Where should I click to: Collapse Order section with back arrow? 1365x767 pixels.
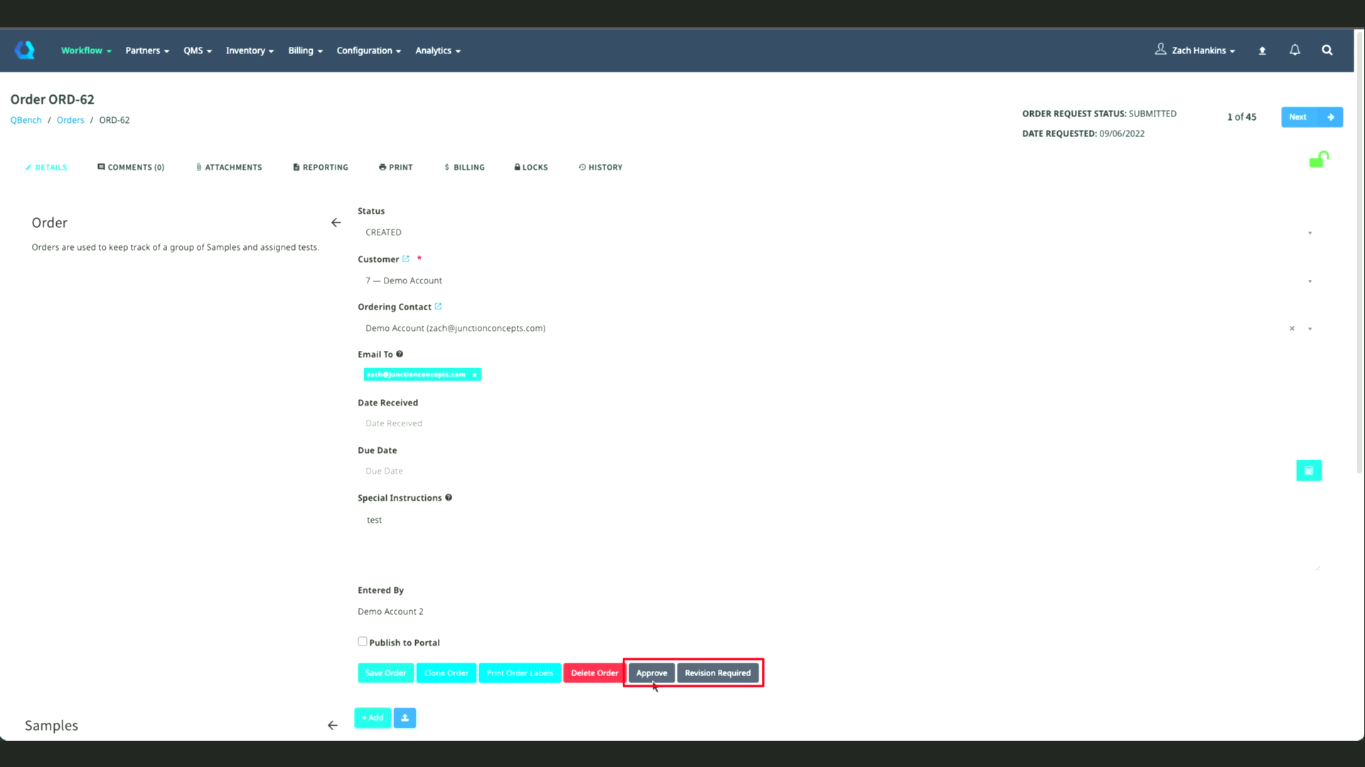coord(336,223)
